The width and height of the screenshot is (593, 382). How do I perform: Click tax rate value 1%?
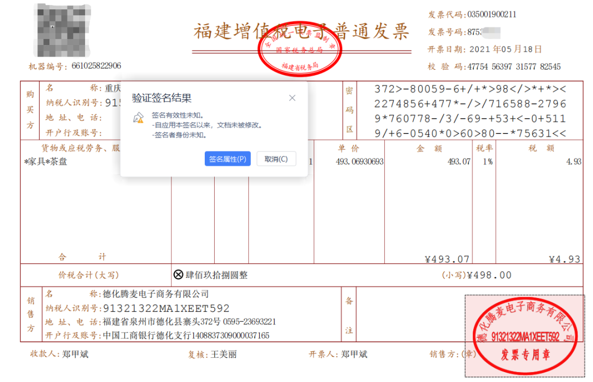488,161
